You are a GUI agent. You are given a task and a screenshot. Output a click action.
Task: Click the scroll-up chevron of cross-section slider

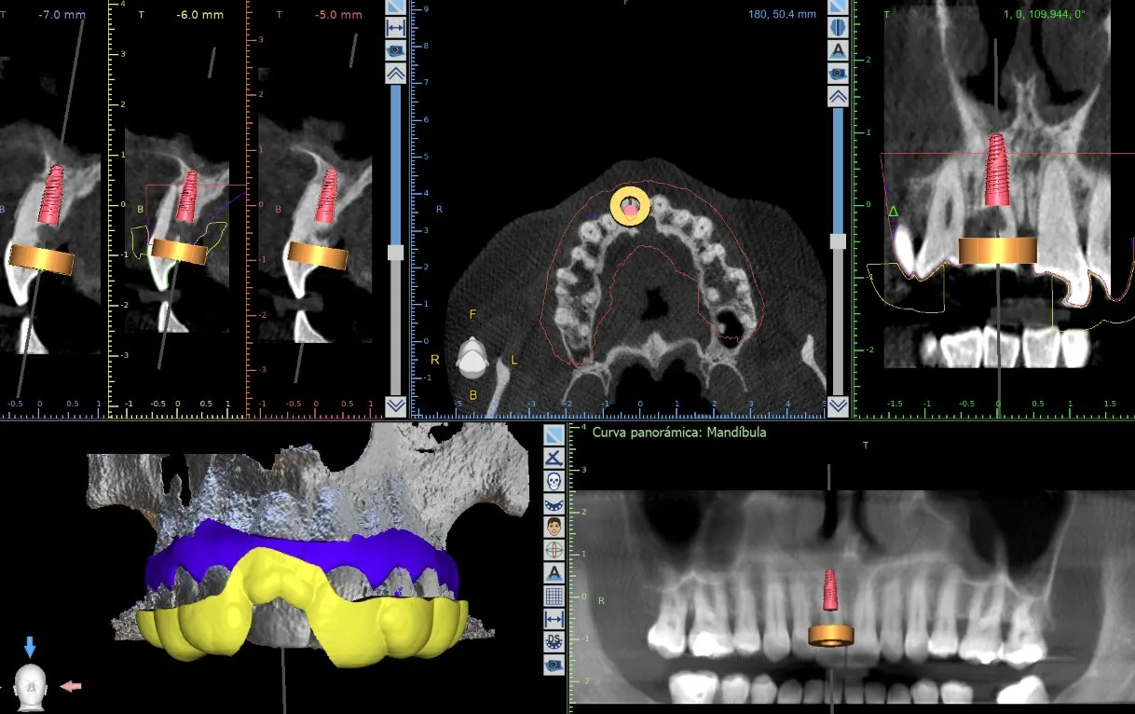pos(395,74)
